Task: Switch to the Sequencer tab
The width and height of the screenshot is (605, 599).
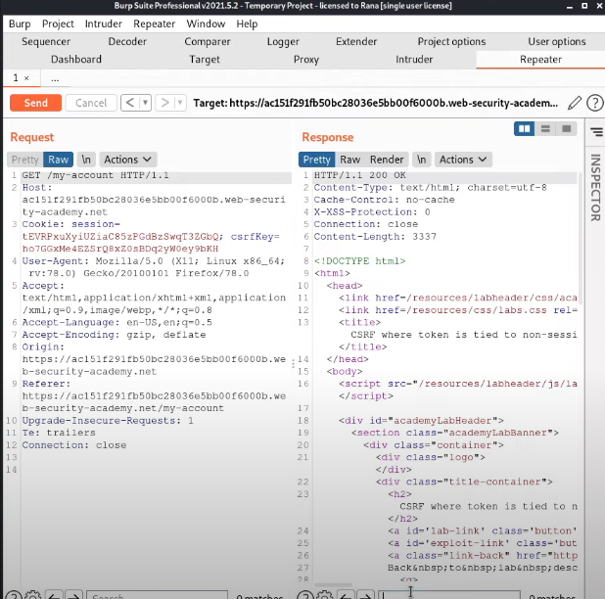Action: tap(46, 42)
